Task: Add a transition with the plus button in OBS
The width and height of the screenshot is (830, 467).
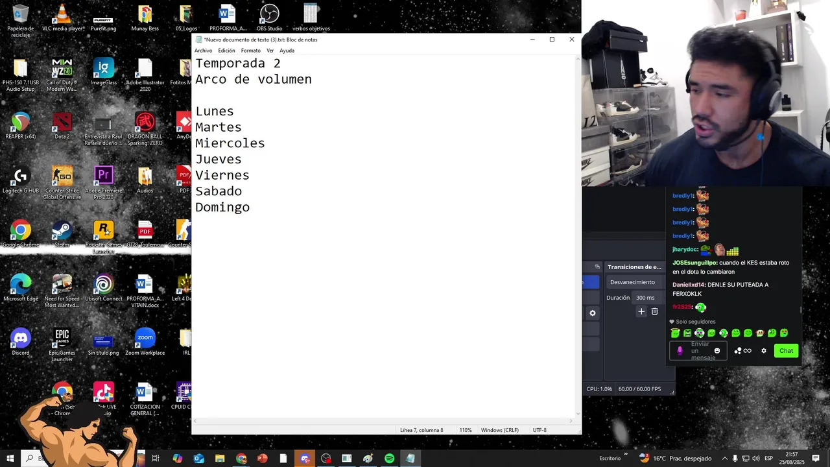Action: click(641, 312)
